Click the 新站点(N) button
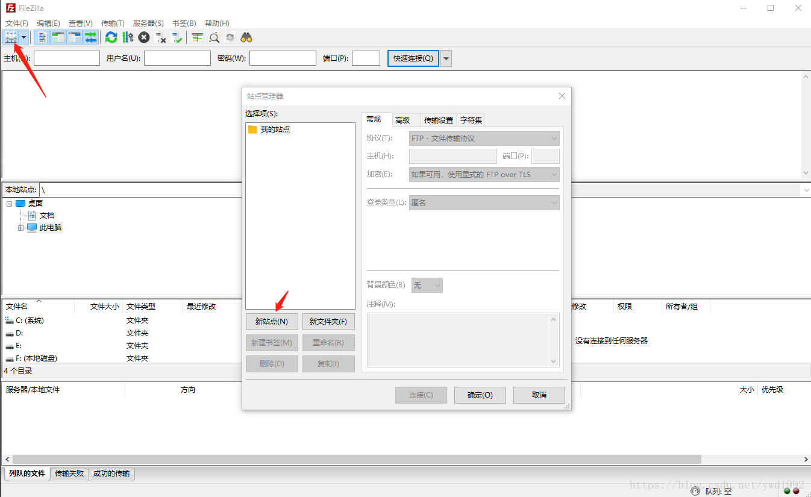The image size is (811, 497). 272,322
